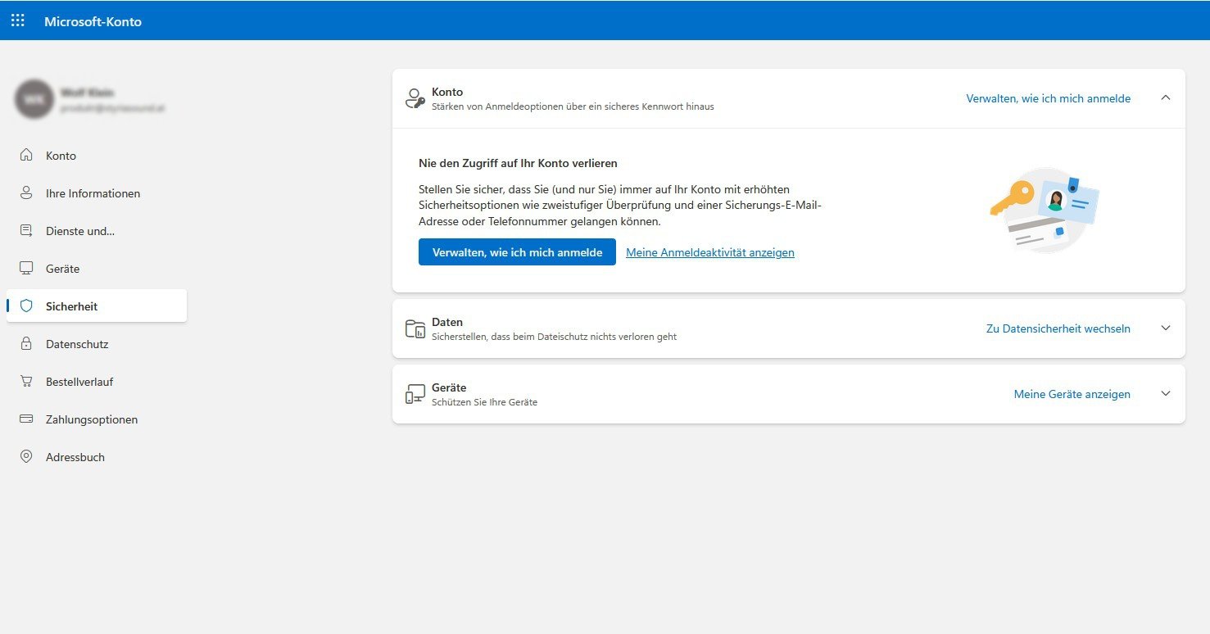1210x634 pixels.
Task: Open the app launcher grid icon
Action: [18, 20]
